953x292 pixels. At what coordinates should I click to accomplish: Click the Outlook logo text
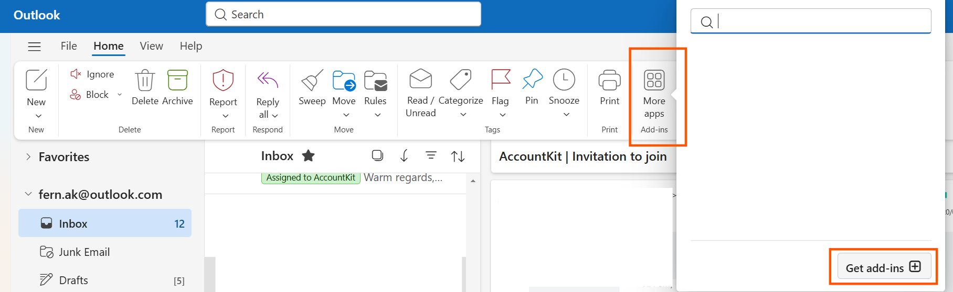tap(37, 15)
